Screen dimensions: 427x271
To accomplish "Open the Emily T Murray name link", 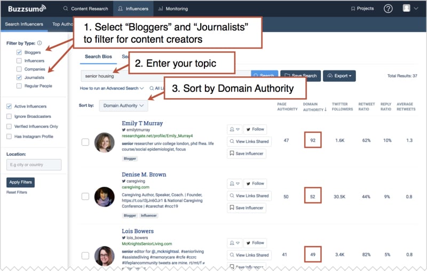I will point(142,123).
